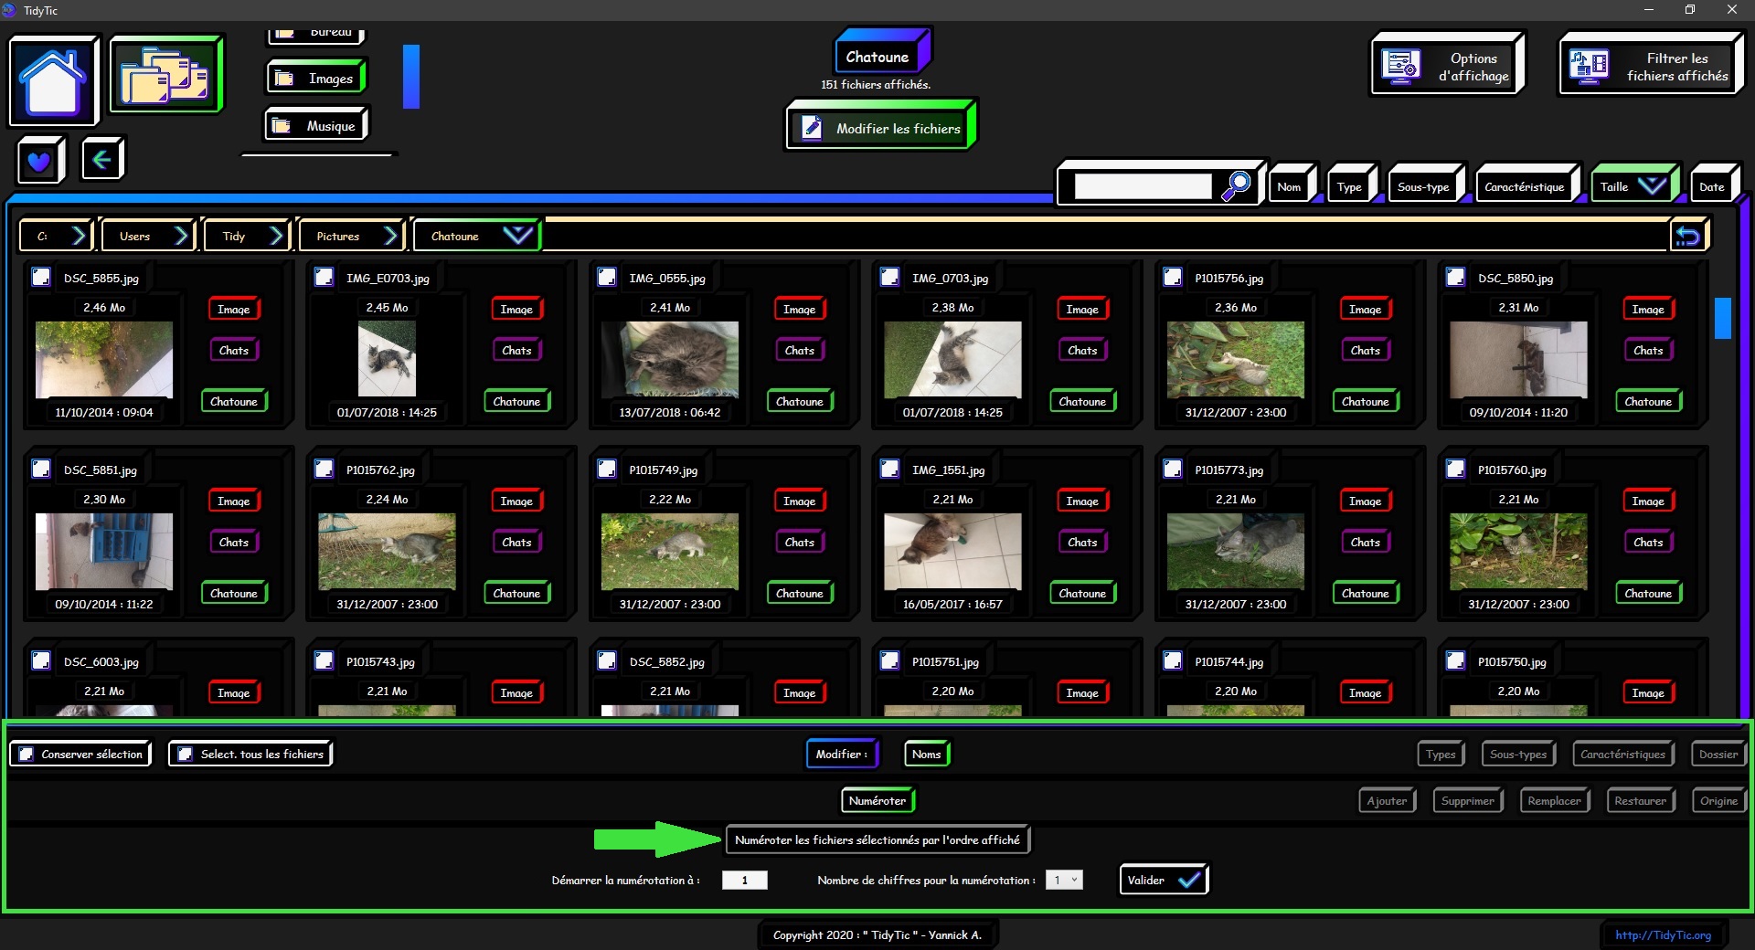Screen dimensions: 1755x950
Task: Click the search text field
Action: click(1143, 186)
